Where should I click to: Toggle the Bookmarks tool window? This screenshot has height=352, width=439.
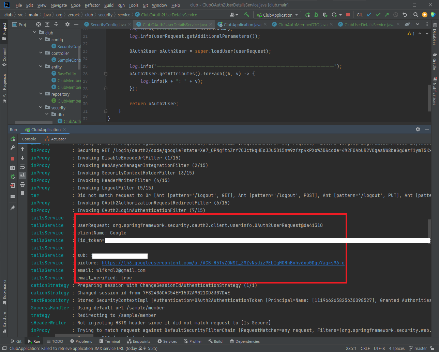4,292
